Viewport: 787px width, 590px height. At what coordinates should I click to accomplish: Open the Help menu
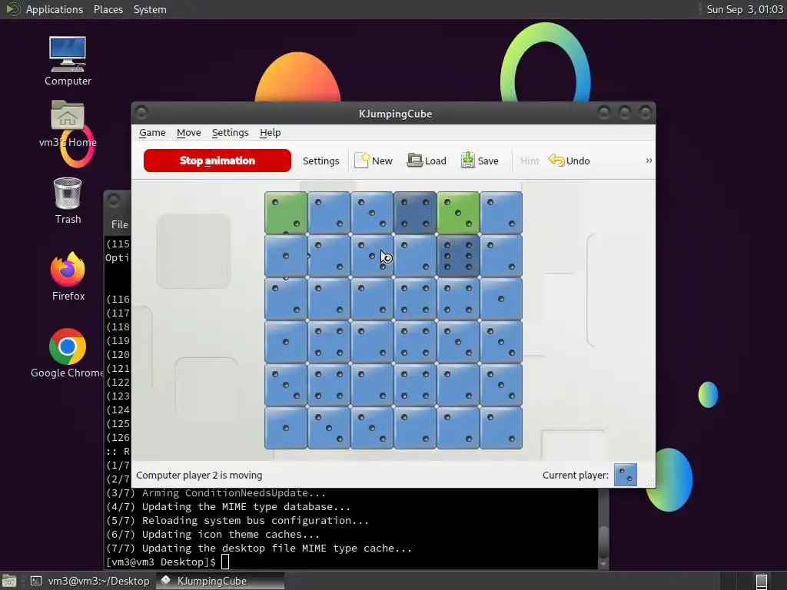click(x=270, y=132)
